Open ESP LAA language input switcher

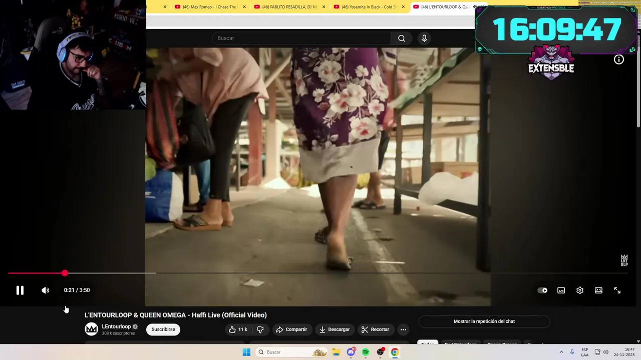585,352
